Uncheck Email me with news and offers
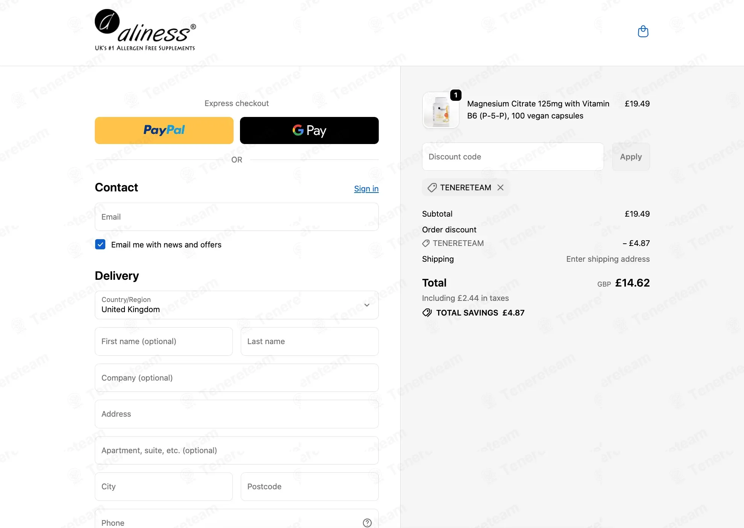This screenshot has width=744, height=528. [100, 245]
